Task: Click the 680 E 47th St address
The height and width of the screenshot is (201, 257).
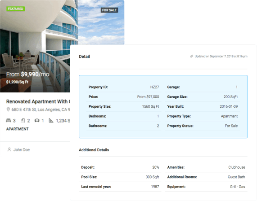Action: (41, 109)
